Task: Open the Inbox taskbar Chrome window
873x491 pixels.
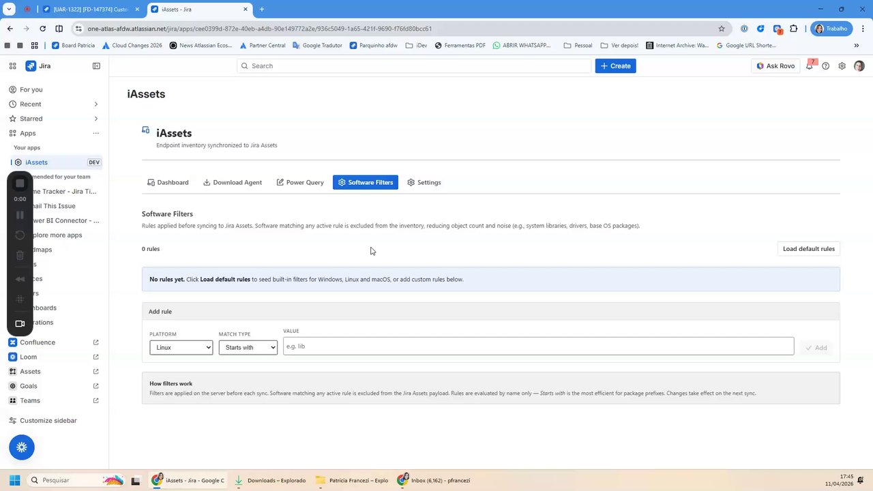Action: pos(434,480)
